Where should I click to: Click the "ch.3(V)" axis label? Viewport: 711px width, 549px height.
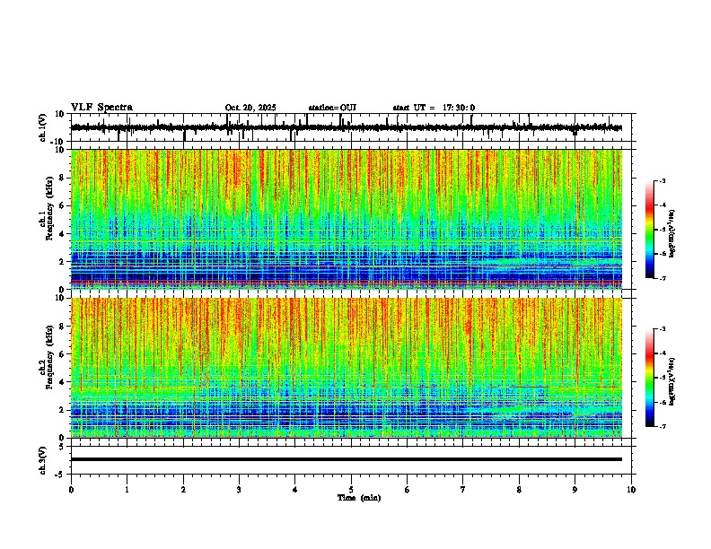point(42,460)
